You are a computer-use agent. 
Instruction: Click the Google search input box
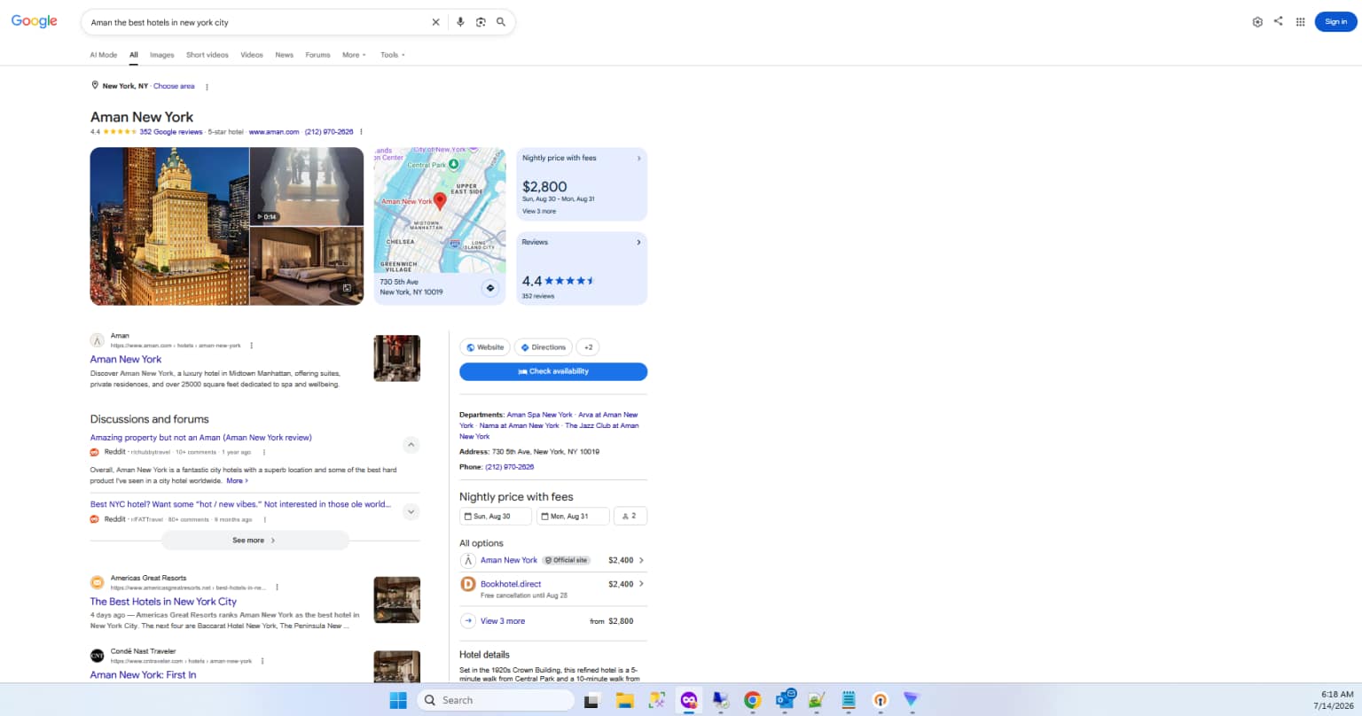click(x=257, y=22)
